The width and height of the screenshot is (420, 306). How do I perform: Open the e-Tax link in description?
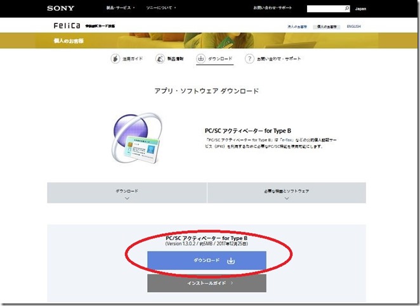[287, 140]
